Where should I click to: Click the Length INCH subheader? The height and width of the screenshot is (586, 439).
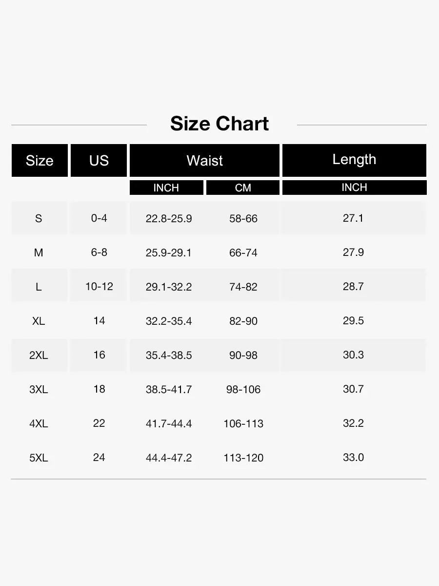[354, 188]
